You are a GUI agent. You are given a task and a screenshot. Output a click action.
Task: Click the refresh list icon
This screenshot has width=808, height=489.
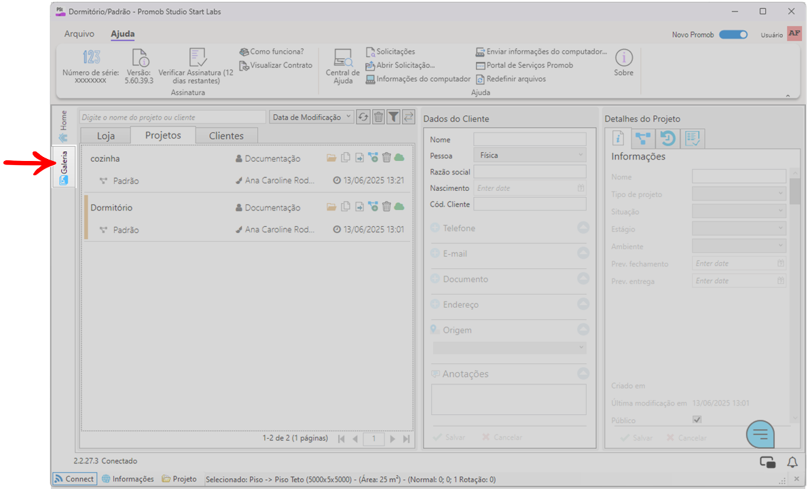[x=363, y=117]
